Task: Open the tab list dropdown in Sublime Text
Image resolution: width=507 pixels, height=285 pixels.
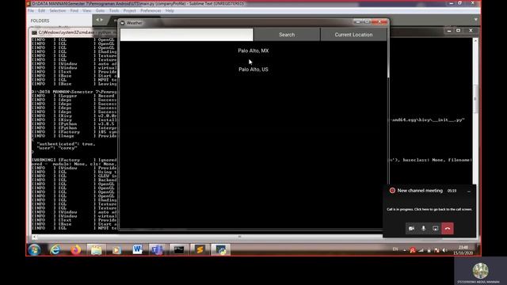Action: pos(475,20)
